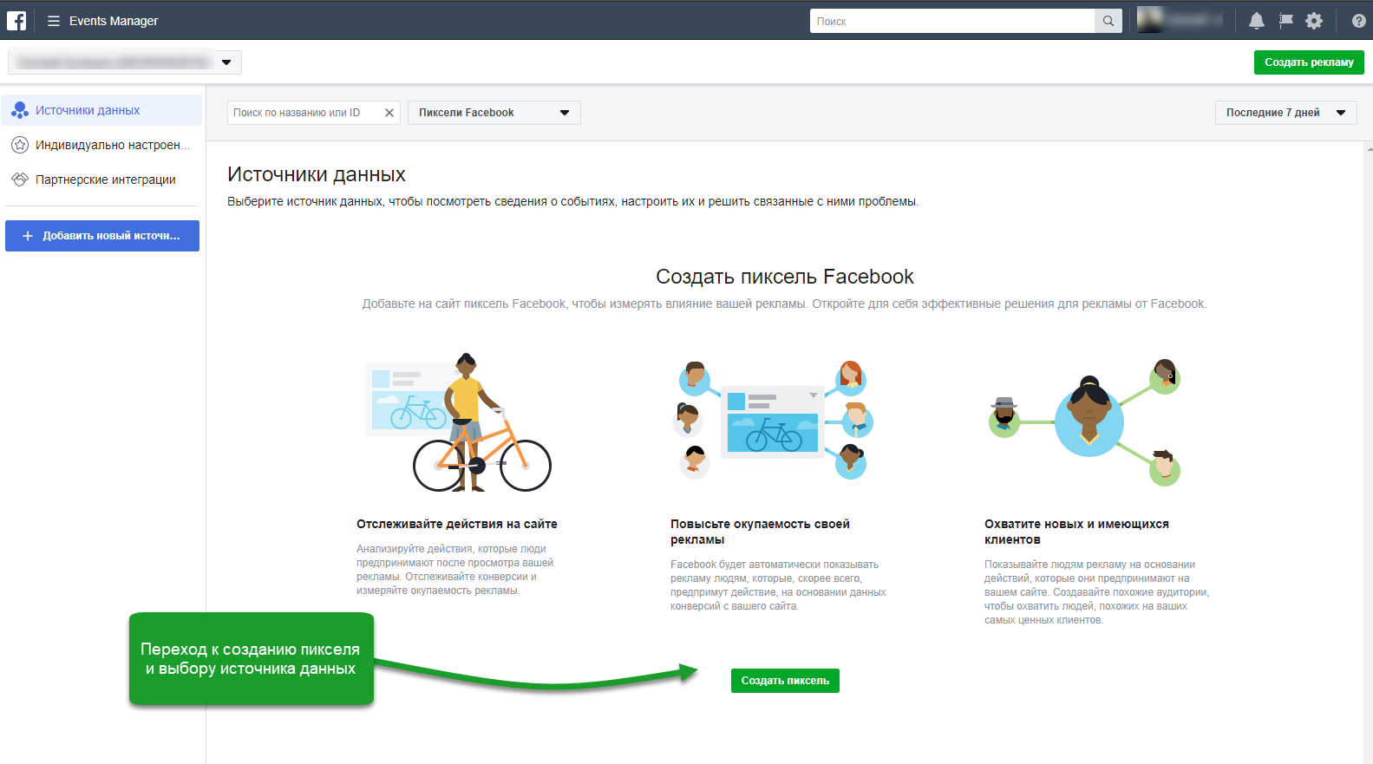Screen dimensions: 1373x764
Task: Open the Последние 7 дней date dropdown
Action: coord(1285,113)
